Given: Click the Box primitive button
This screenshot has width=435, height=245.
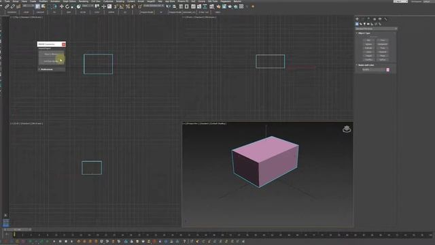Looking at the screenshot, I should [x=368, y=40].
